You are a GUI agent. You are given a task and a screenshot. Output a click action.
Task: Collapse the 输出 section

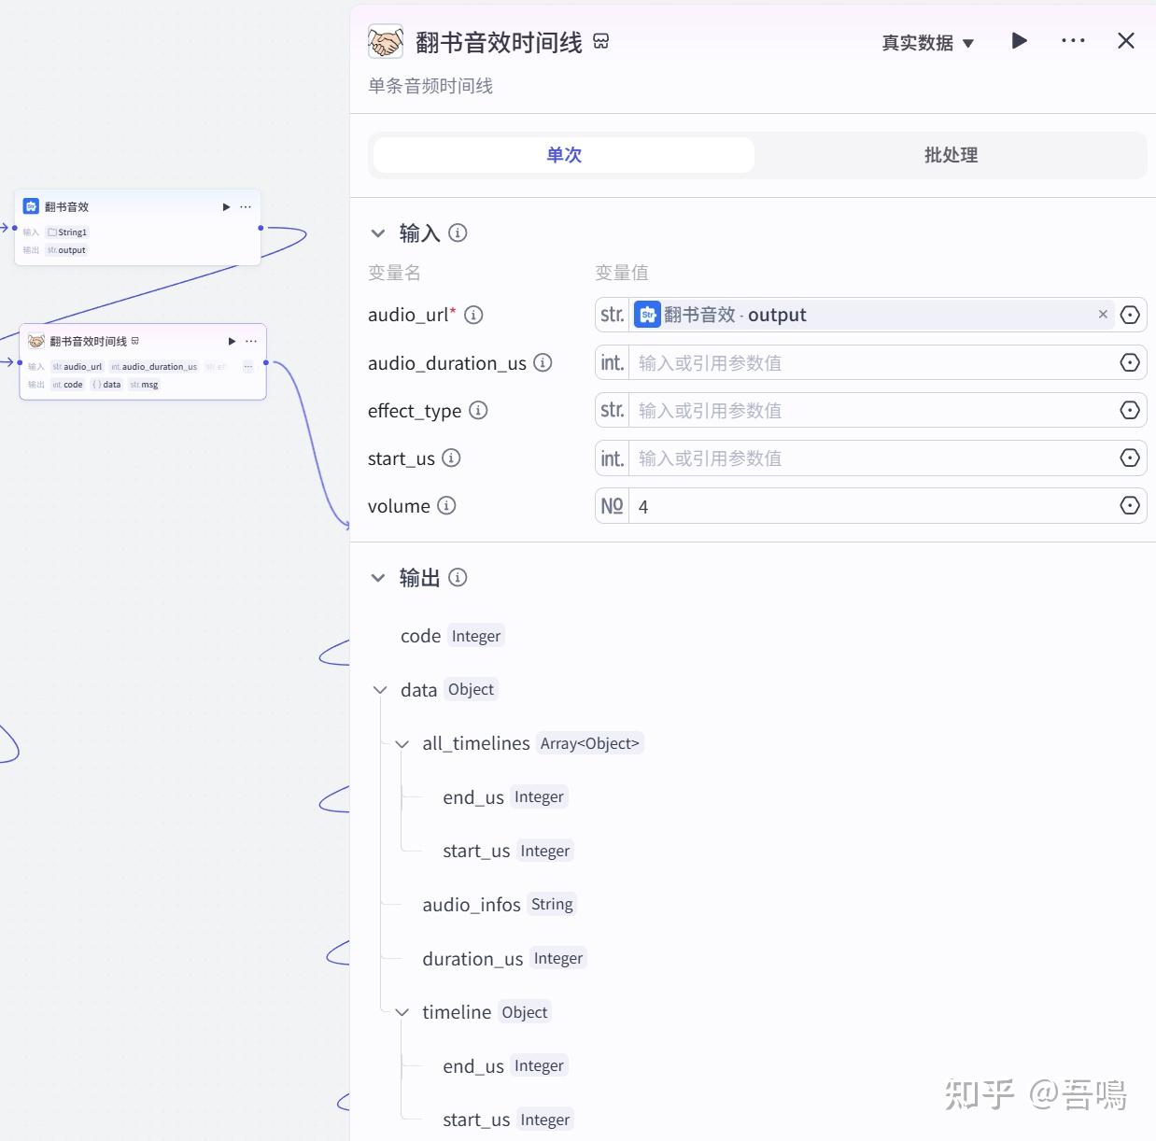pos(378,578)
